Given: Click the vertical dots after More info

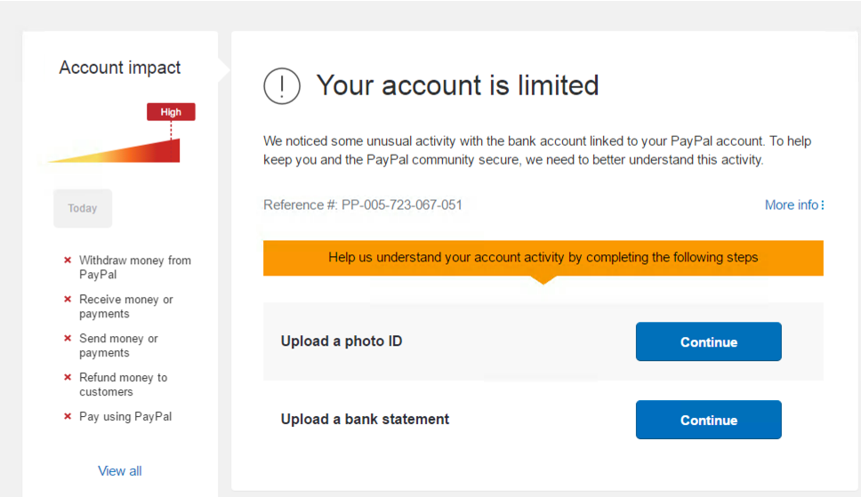Looking at the screenshot, I should [822, 204].
